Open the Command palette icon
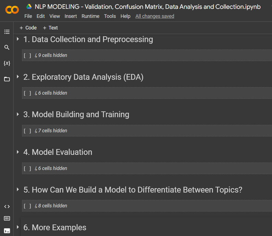 tap(7, 218)
